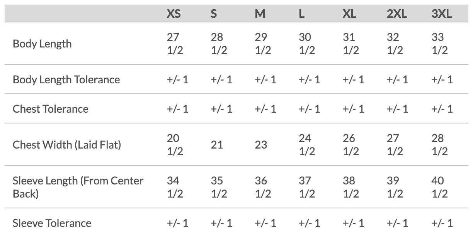473x240 pixels.
Task: Select the 2XL size column header
Action: [x=396, y=14]
